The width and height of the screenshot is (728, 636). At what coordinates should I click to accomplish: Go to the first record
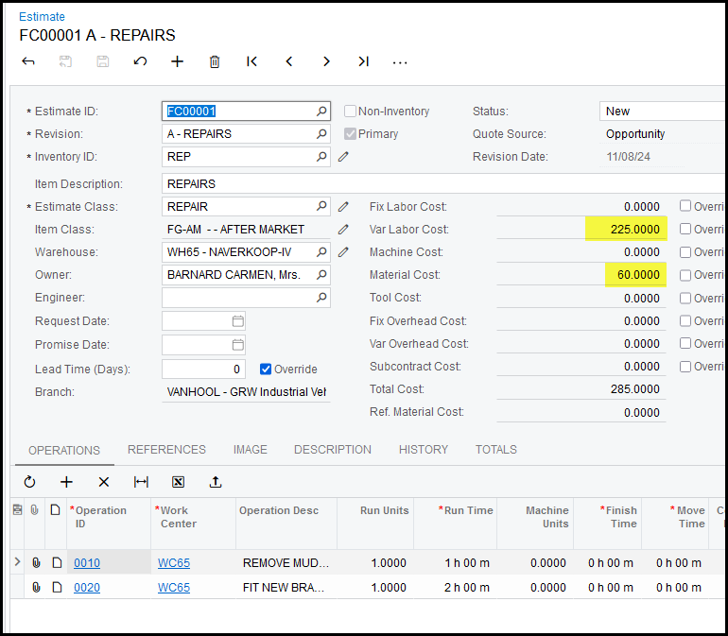point(251,61)
